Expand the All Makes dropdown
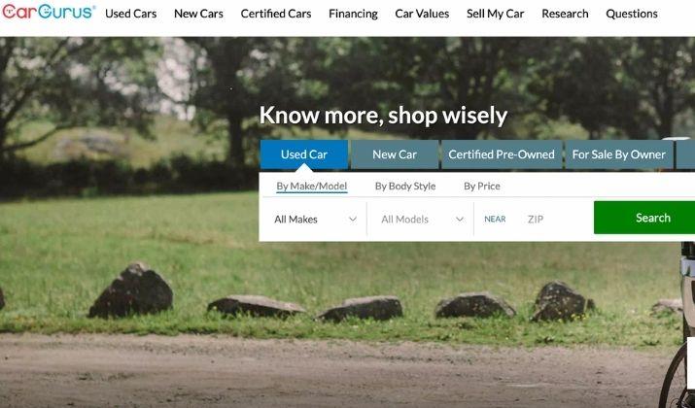The image size is (695, 408). point(315,220)
